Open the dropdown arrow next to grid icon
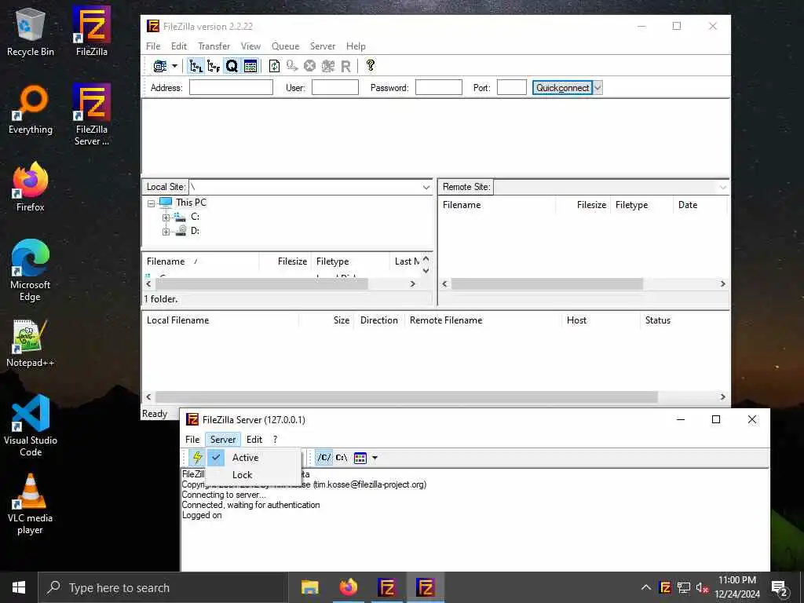Viewport: 804px width, 603px height. click(x=375, y=458)
